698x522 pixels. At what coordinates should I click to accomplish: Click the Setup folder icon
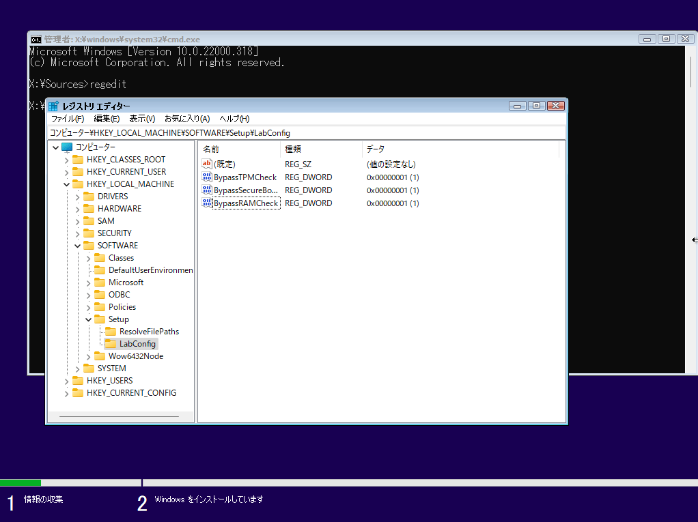(100, 319)
